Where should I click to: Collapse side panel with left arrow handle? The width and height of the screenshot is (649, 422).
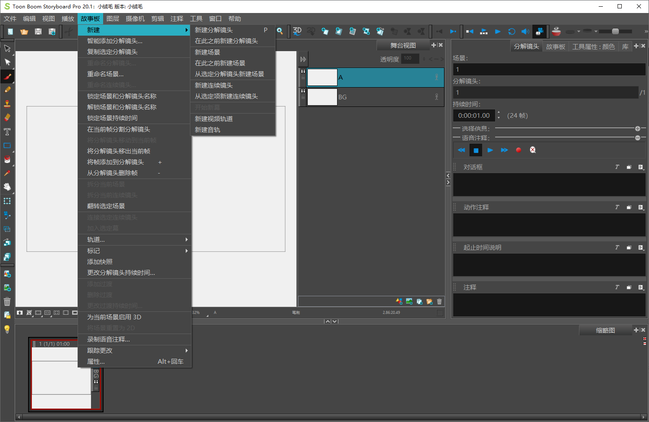448,176
